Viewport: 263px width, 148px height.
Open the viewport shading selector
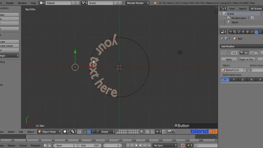coord(66,132)
